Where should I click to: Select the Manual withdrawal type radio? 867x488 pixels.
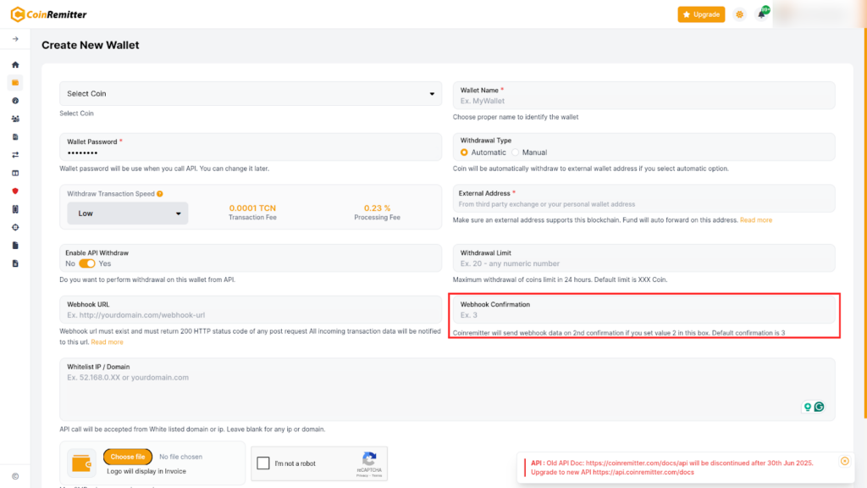tap(516, 152)
